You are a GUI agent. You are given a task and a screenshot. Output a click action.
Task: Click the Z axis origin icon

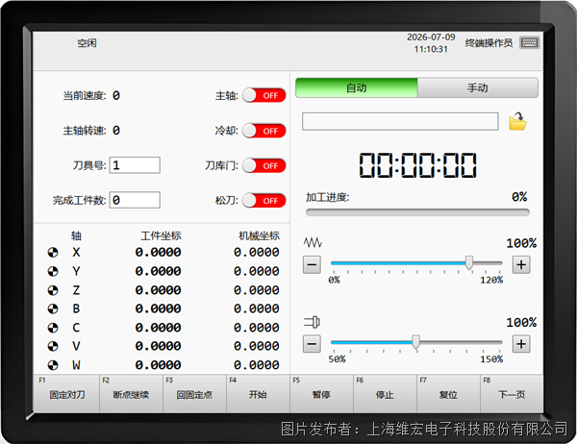pyautogui.click(x=53, y=290)
